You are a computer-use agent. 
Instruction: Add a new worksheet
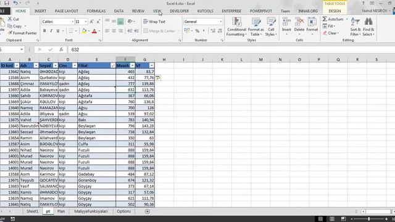pyautogui.click(x=148, y=212)
